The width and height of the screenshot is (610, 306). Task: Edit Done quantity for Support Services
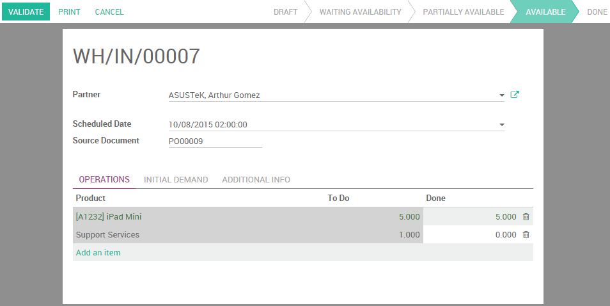472,235
